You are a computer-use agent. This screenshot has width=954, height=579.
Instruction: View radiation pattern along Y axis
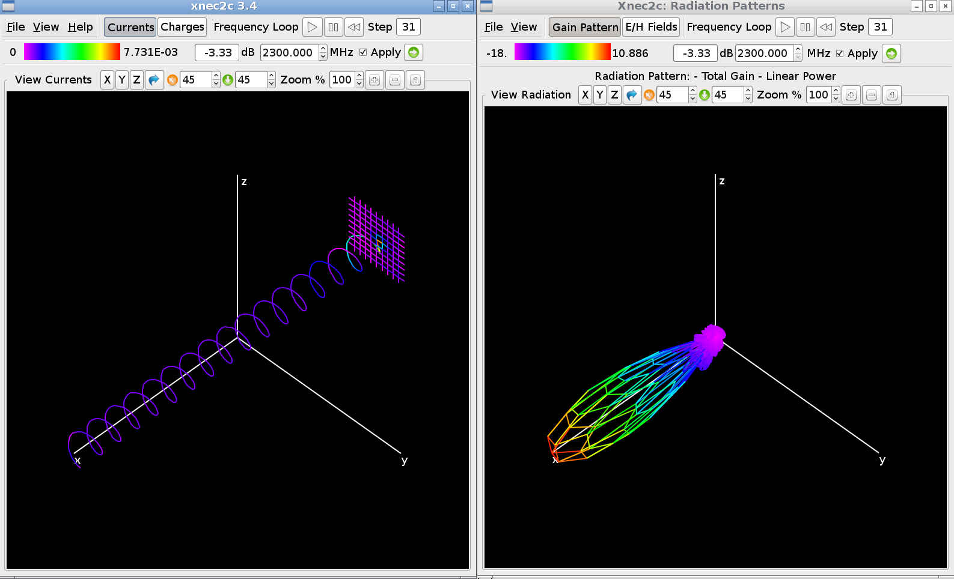click(x=599, y=95)
